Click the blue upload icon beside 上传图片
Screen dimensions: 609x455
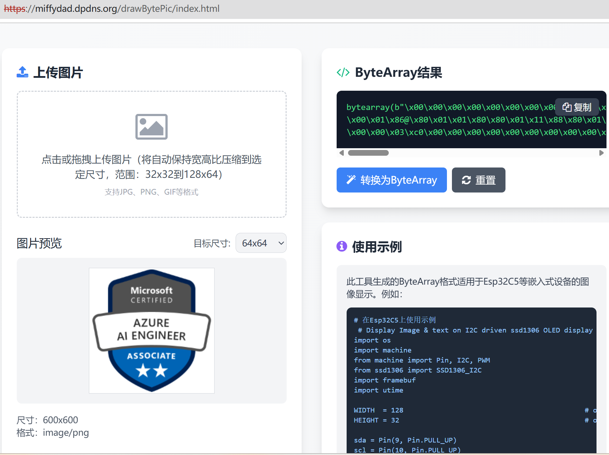coord(22,72)
